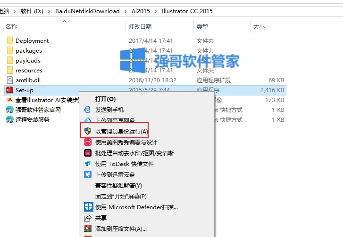Click the share arrow icon
The height and width of the screenshot is (237, 343).
tap(88, 218)
